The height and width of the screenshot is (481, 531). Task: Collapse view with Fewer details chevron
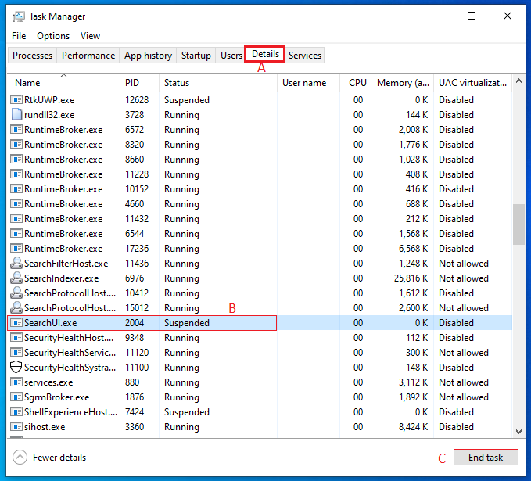20,458
